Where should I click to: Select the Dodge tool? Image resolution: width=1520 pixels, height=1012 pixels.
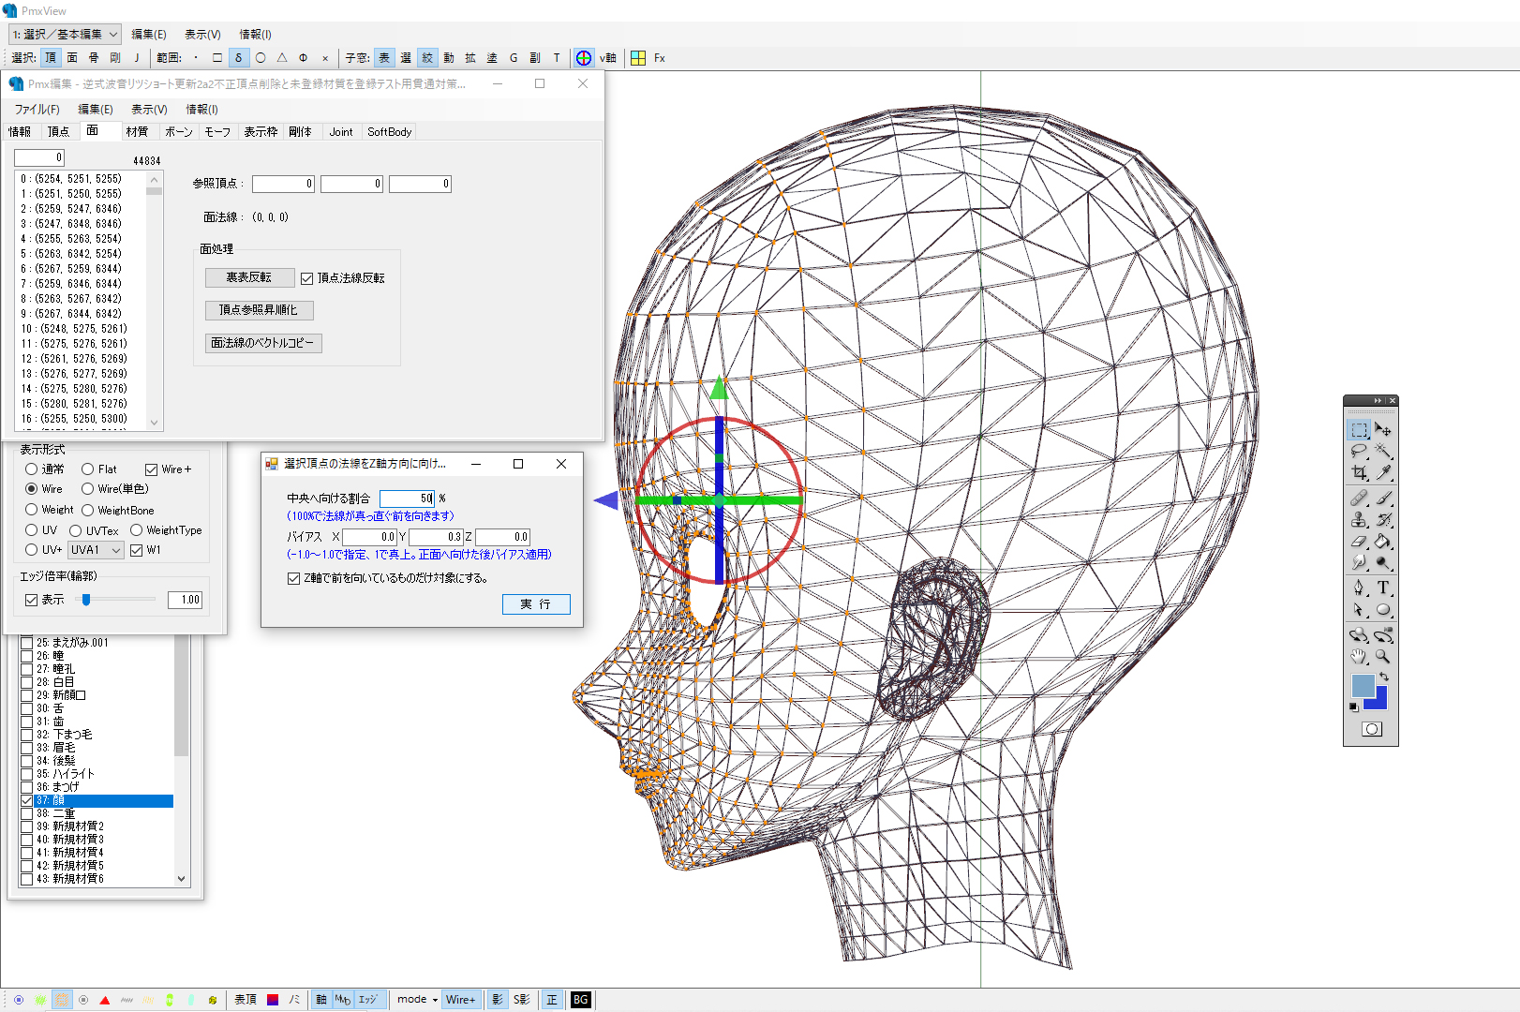1383,563
